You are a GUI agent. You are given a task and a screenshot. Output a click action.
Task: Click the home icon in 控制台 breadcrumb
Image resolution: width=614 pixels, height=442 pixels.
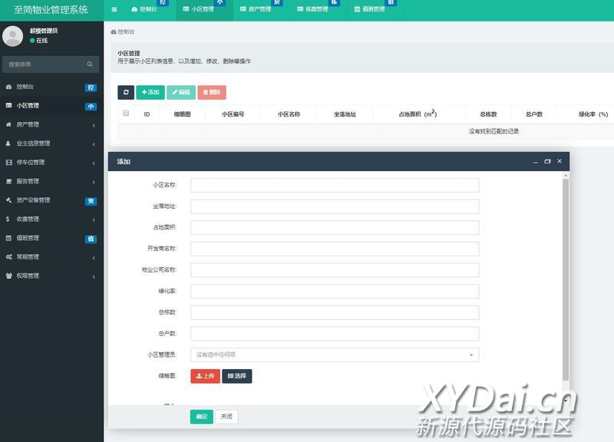[x=114, y=32]
